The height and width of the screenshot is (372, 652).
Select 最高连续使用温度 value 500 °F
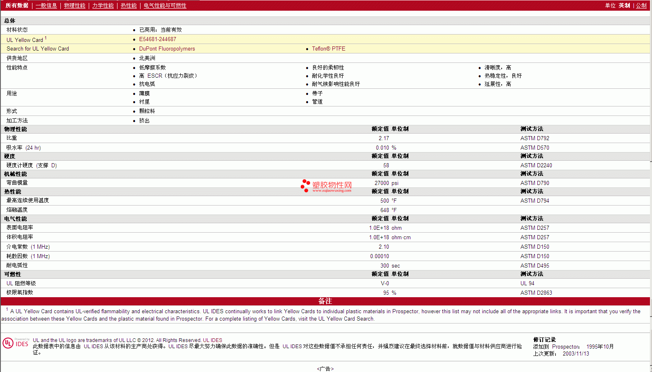[389, 201]
